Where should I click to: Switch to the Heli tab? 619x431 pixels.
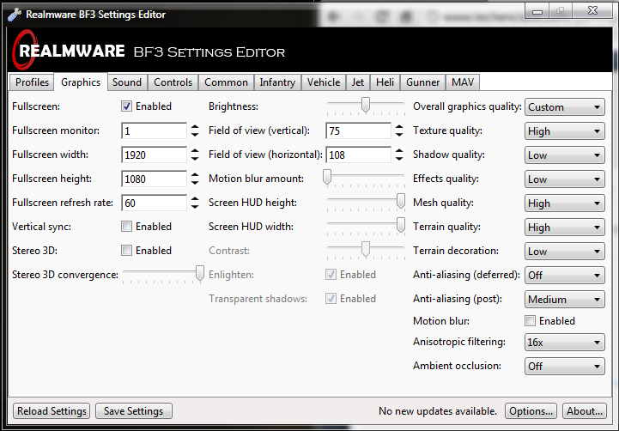click(385, 82)
